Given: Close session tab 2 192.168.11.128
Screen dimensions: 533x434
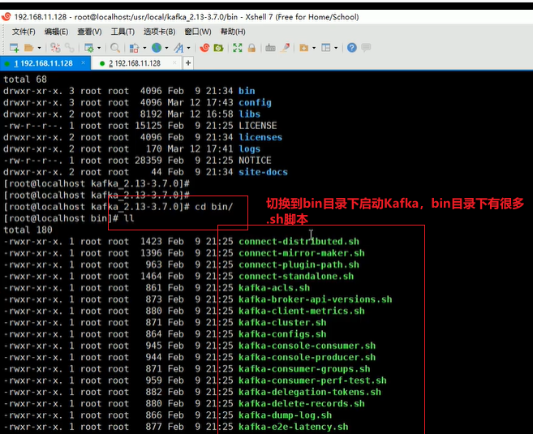Looking at the screenshot, I should point(174,63).
